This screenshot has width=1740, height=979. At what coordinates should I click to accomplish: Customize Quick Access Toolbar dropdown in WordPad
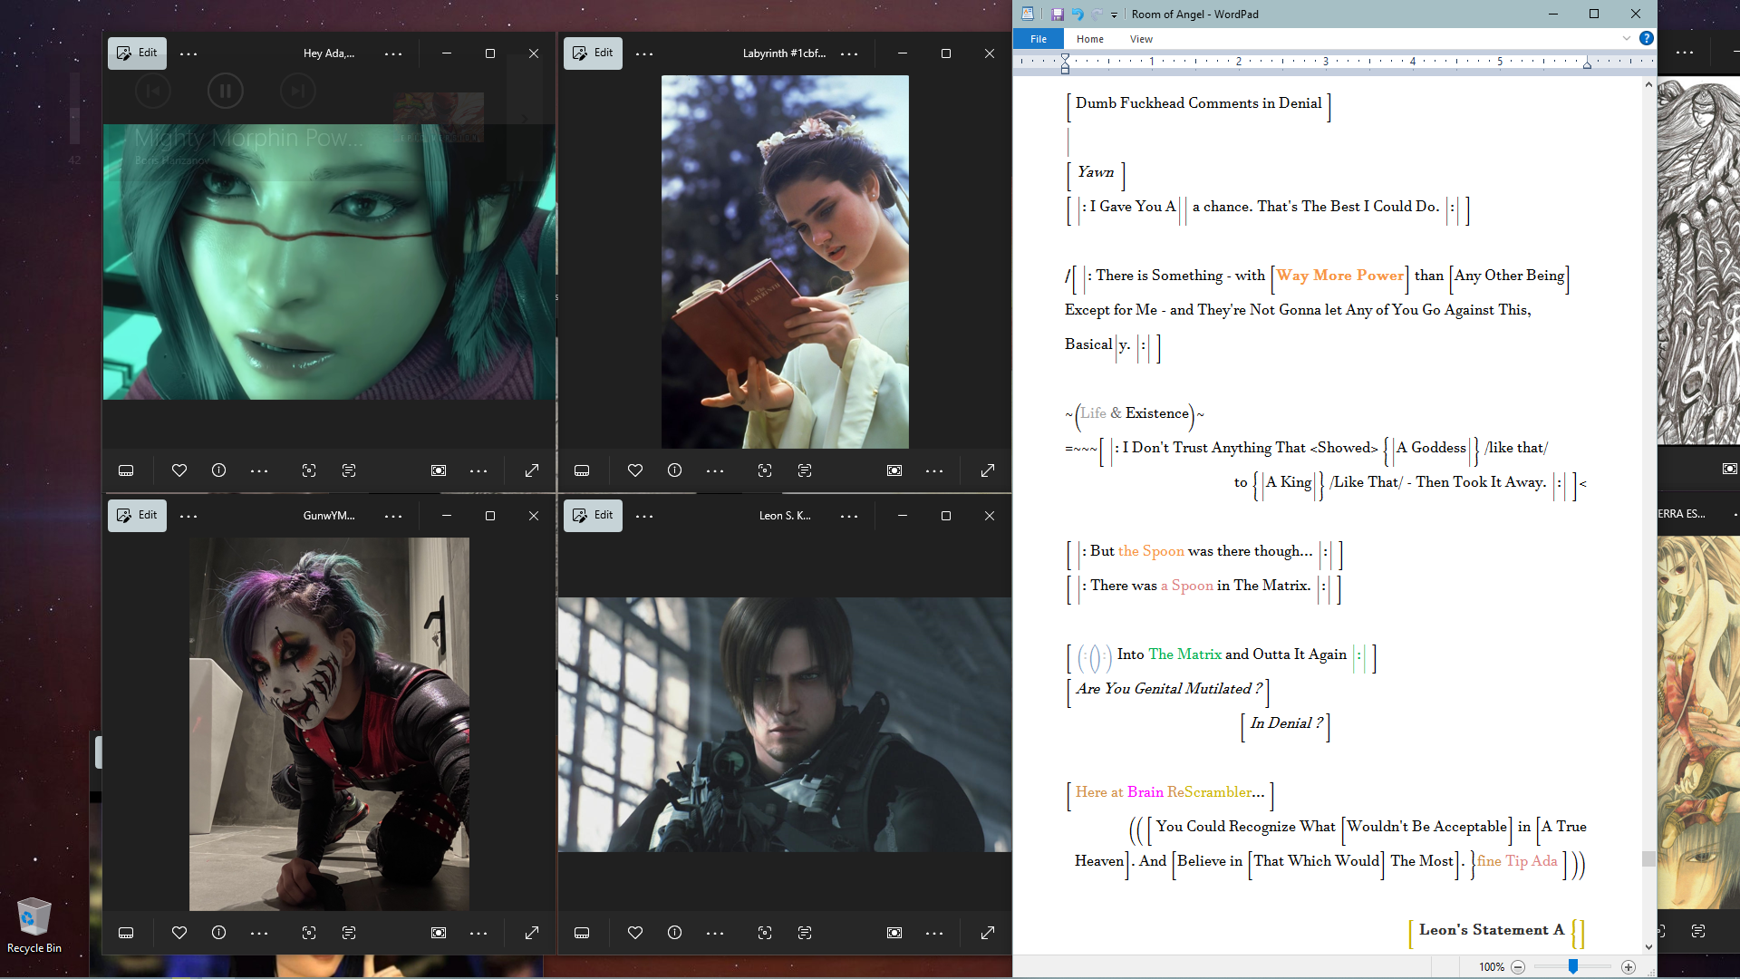pyautogui.click(x=1115, y=15)
